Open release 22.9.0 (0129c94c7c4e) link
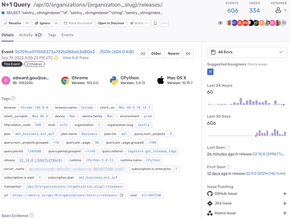Image resolution: width=290 pixels, height=219 pixels. 265,173
